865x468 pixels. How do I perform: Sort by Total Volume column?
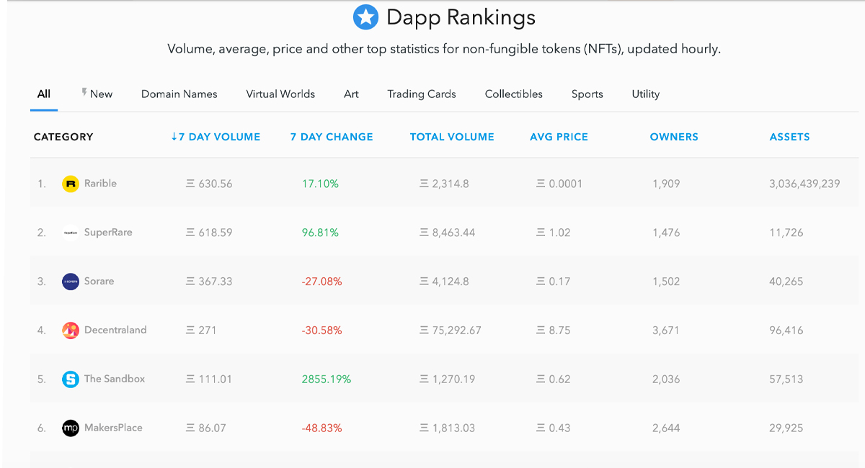[452, 137]
